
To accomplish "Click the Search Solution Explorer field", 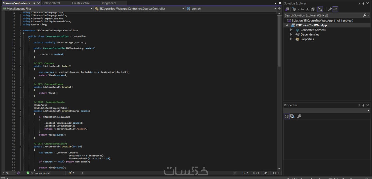I will (323, 15).
